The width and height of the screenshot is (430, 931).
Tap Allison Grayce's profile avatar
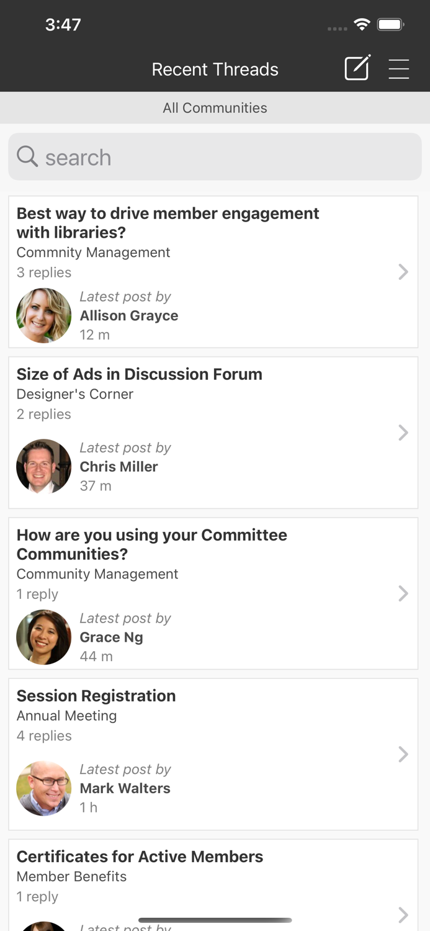tap(43, 315)
